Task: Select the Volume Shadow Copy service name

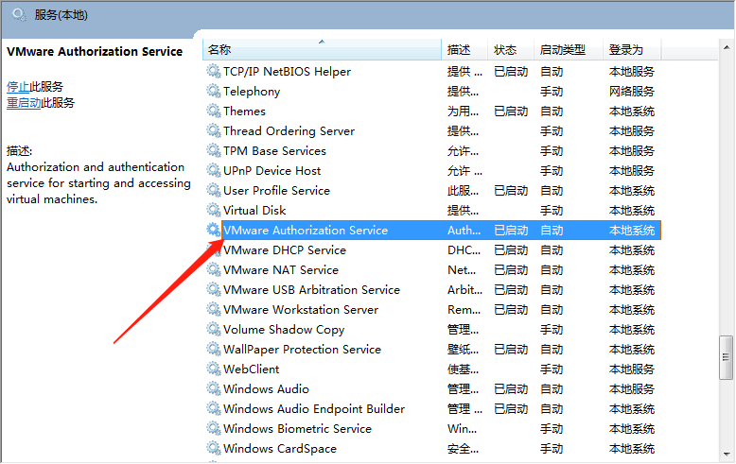Action: [x=284, y=330]
